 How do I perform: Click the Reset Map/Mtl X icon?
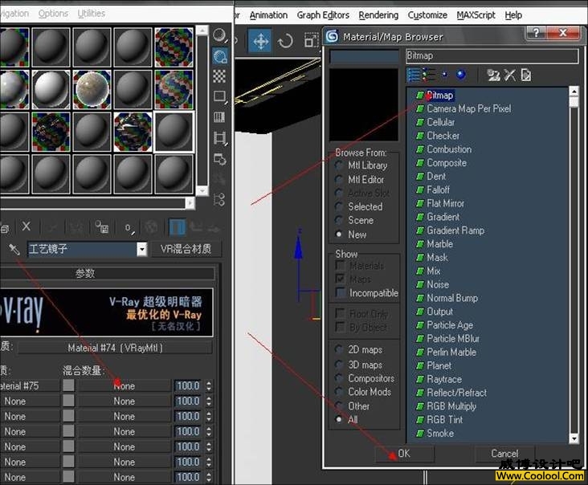pos(27,226)
